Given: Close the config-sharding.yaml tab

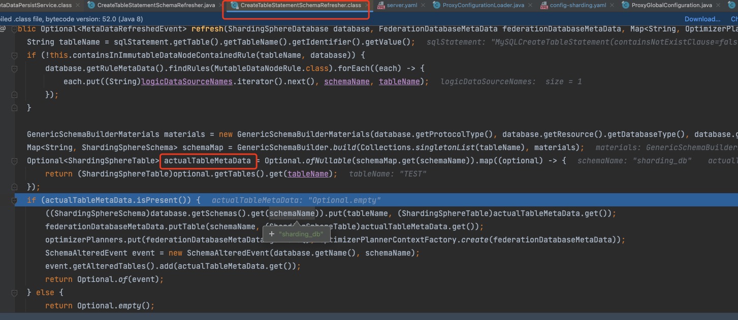Looking at the screenshot, I should click(612, 5).
